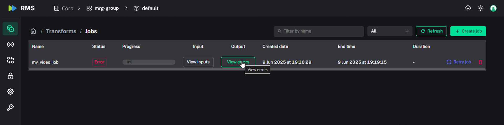Viewport: 504px width, 125px height.
Task: Click the mrg-group grid icon
Action: 89,8
